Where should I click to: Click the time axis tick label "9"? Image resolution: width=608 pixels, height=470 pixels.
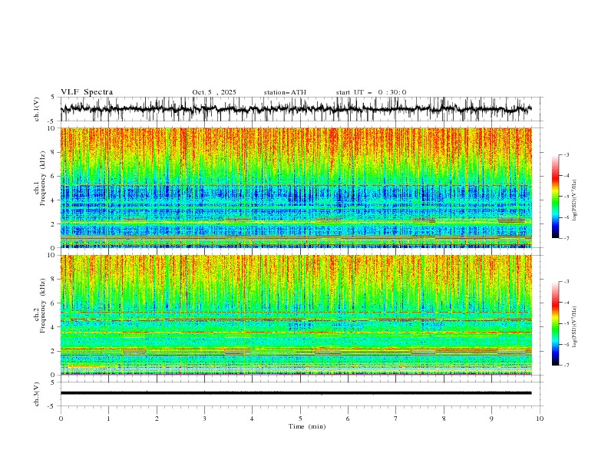coord(491,419)
